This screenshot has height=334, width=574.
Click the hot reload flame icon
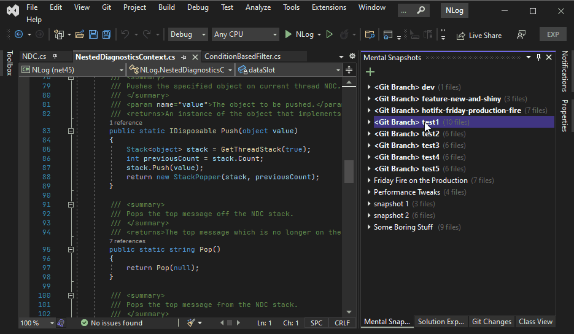[344, 34]
